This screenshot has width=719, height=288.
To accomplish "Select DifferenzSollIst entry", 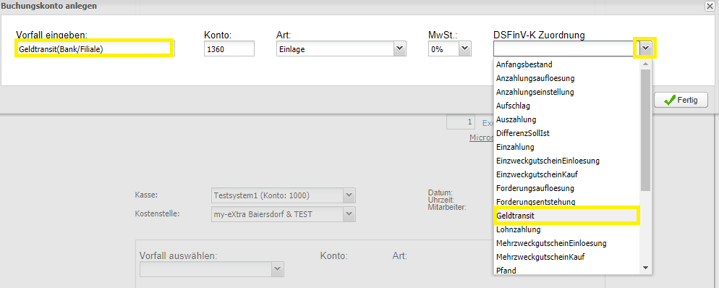I will [567, 133].
